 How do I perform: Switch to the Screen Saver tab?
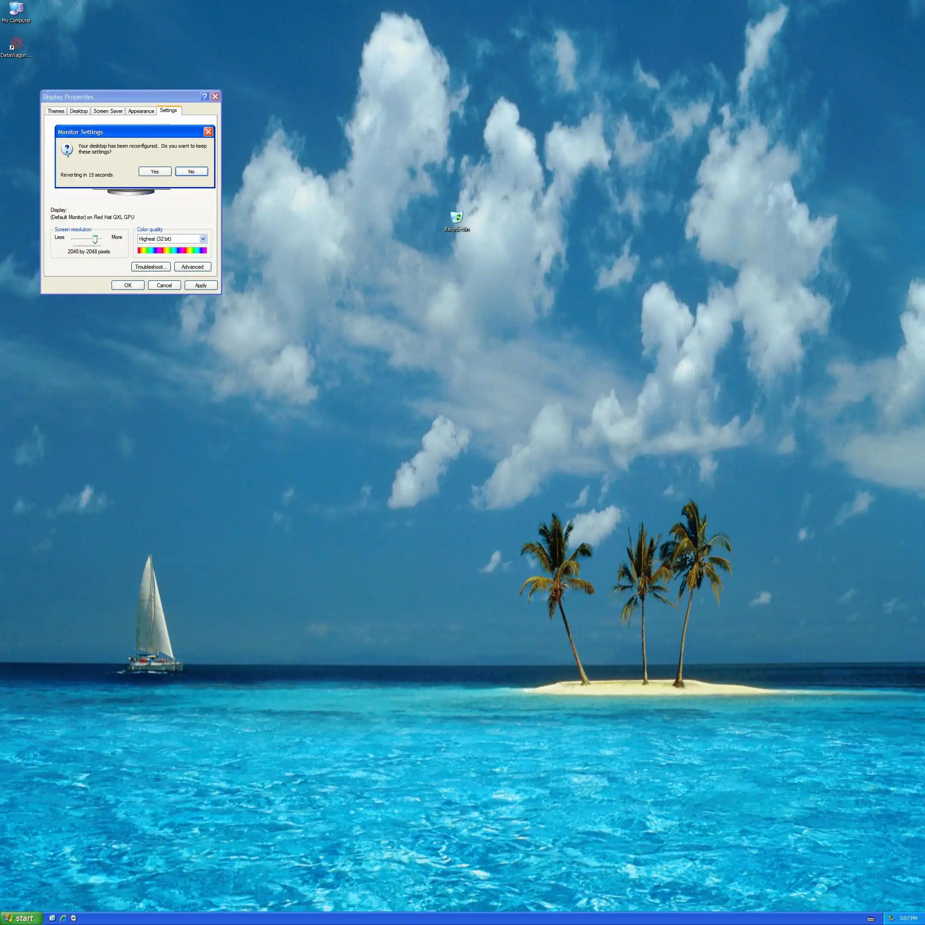(x=108, y=111)
